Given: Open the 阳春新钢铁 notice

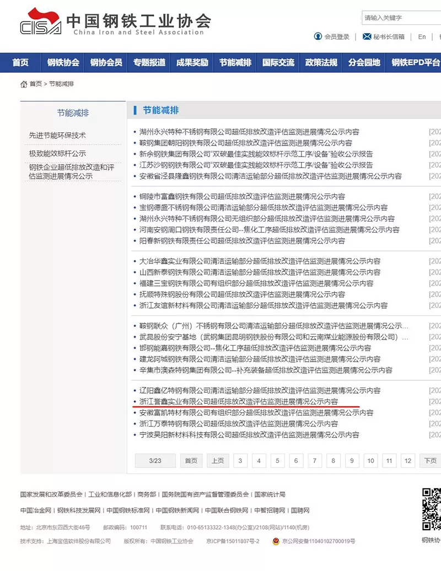Looking at the screenshot, I should click(x=242, y=241).
